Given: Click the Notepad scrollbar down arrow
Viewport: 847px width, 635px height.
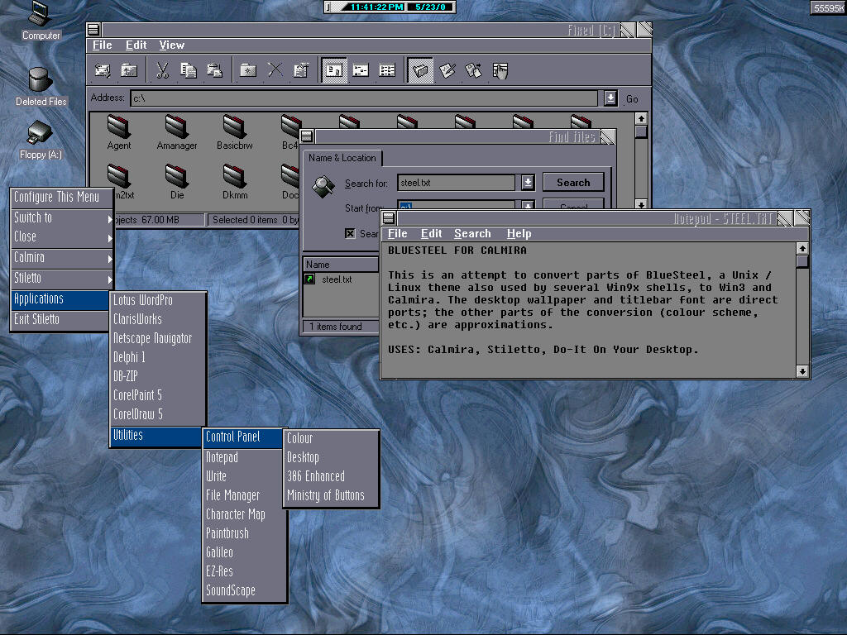Looking at the screenshot, I should (802, 372).
